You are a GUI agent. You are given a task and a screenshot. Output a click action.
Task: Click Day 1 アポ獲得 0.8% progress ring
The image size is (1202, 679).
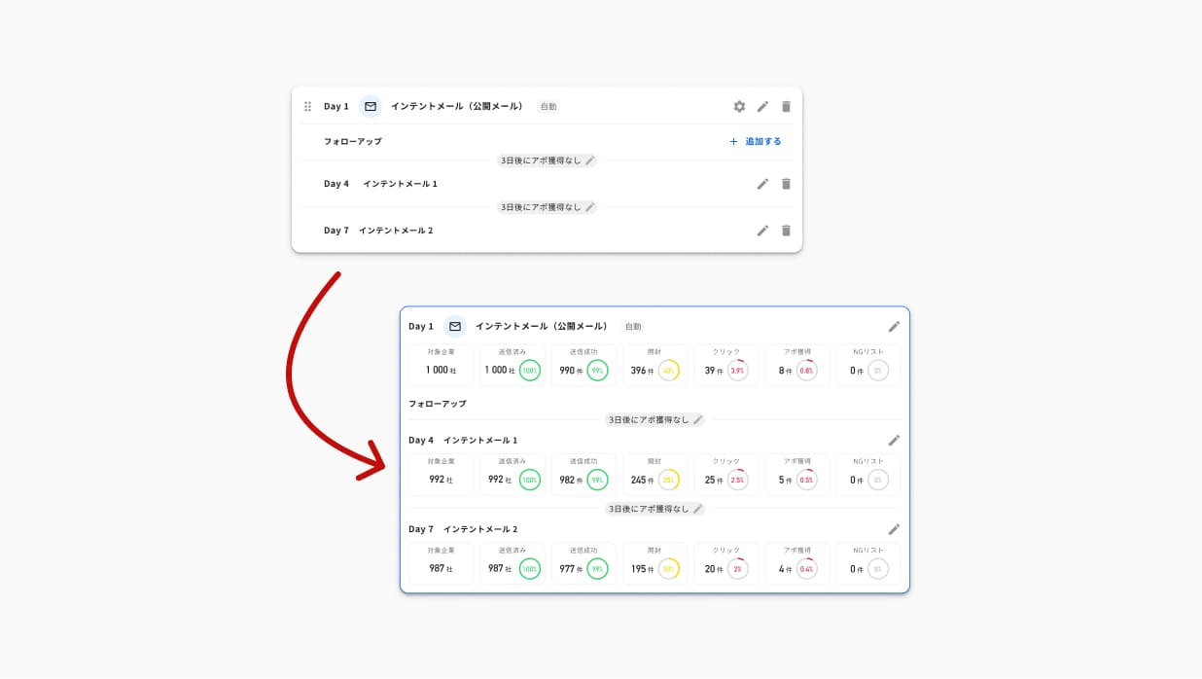[x=806, y=371]
